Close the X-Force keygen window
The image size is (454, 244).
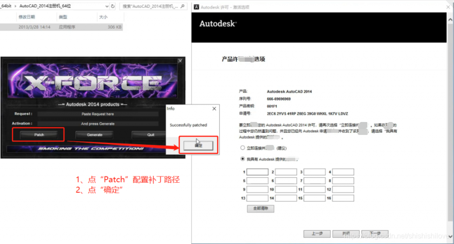click(180, 61)
